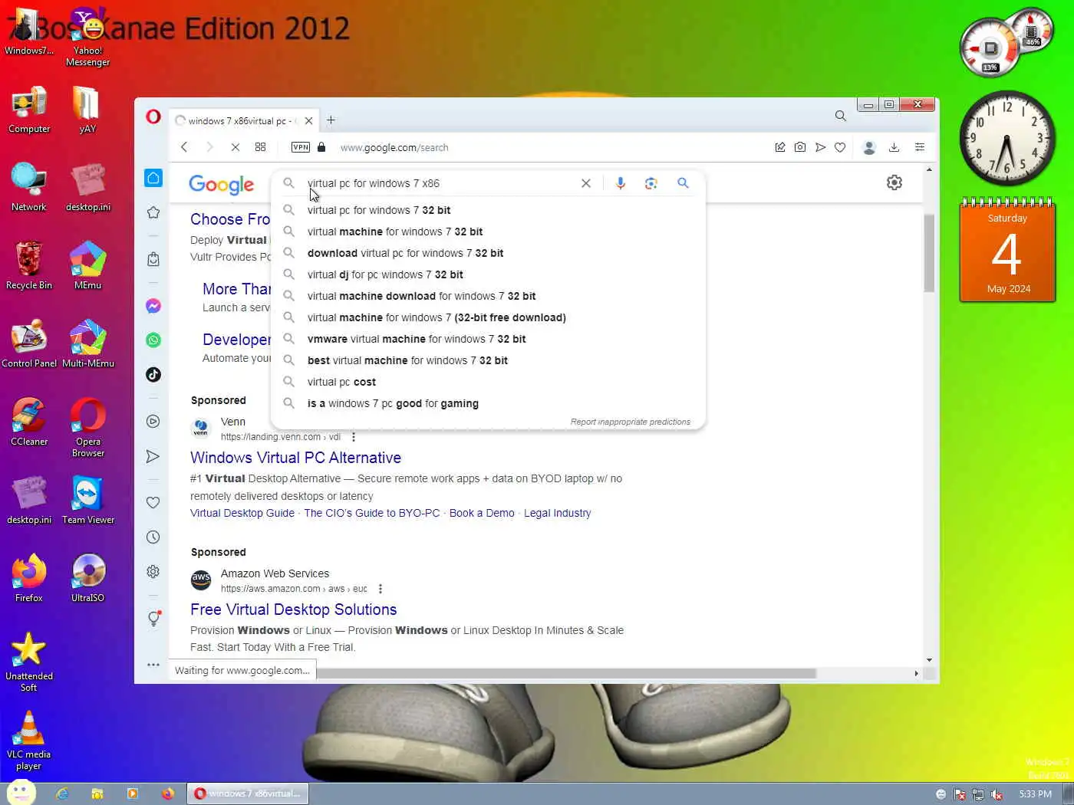Open WhatsApp in the sidebar
Screen dimensions: 1074x805
coord(153,340)
